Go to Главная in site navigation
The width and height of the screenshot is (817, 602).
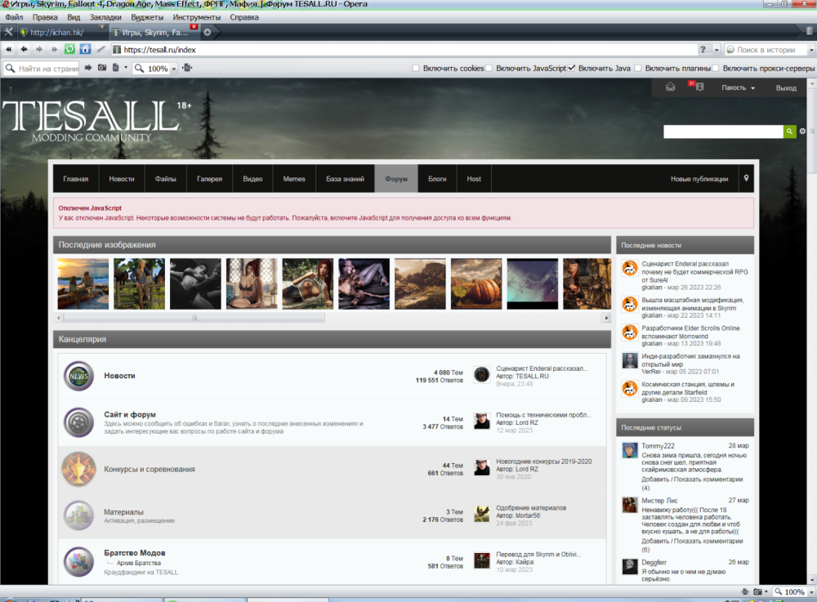pos(76,179)
